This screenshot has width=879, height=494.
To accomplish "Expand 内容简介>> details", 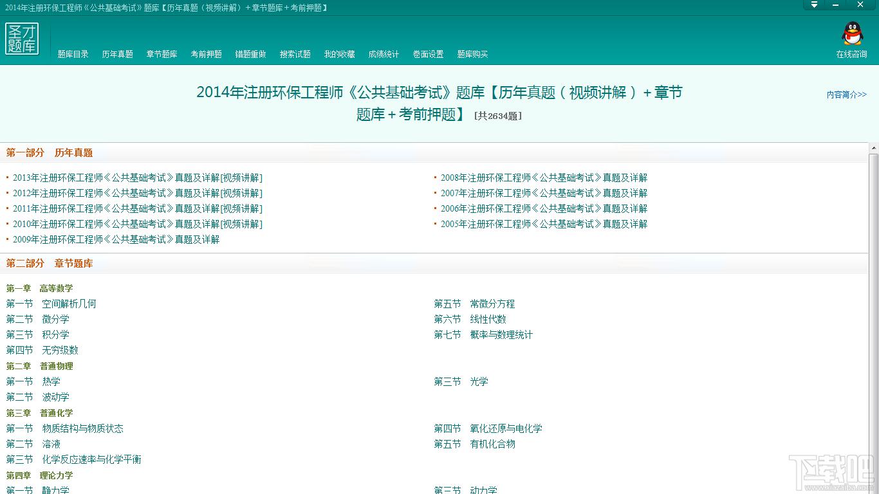I will pyautogui.click(x=846, y=95).
